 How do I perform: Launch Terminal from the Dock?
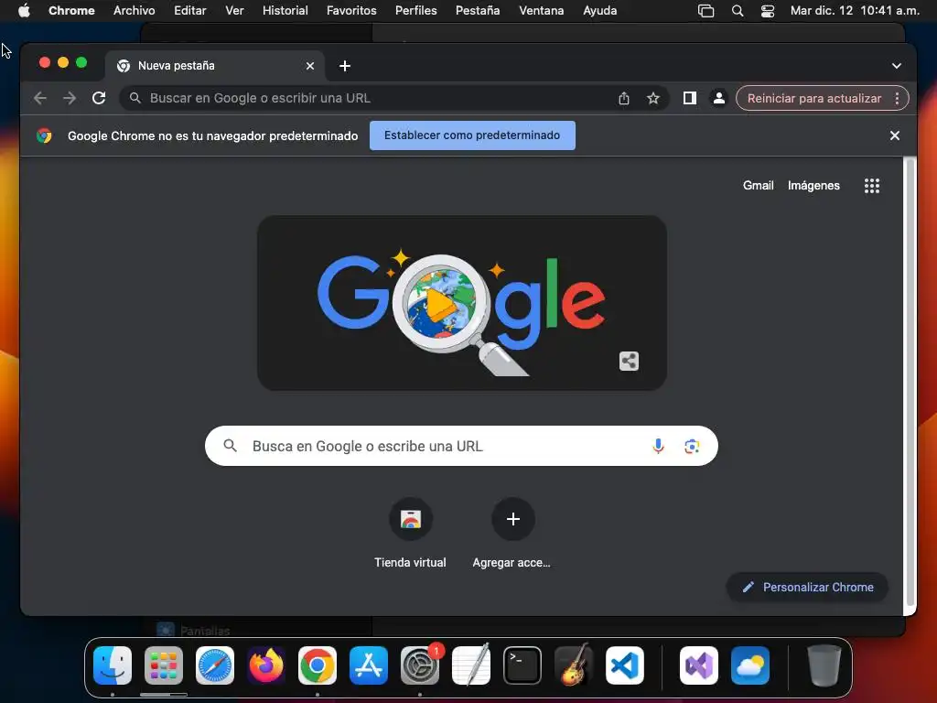coord(522,665)
